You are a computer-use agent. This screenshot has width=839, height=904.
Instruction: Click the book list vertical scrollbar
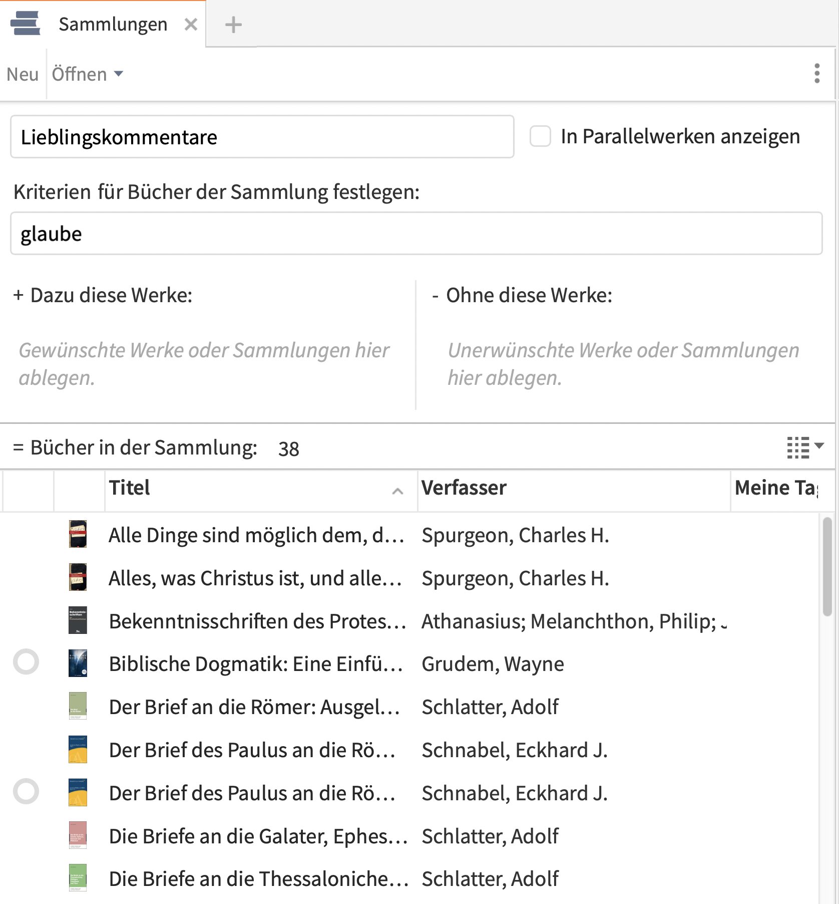coord(827,566)
